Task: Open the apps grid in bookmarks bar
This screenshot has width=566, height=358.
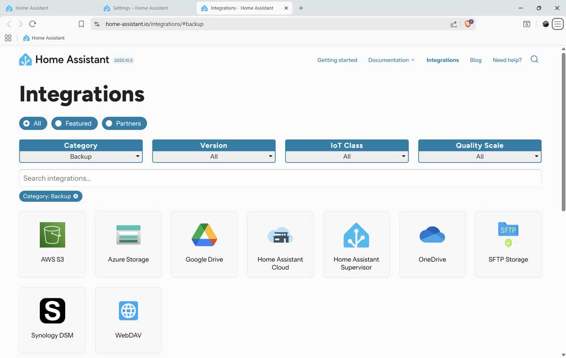Action: (8, 38)
